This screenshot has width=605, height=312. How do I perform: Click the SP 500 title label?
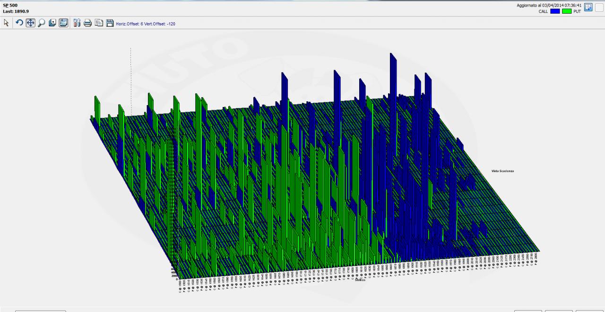point(10,5)
